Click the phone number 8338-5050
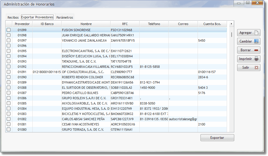Viewport: 268px width, 156px height. coord(154,103)
